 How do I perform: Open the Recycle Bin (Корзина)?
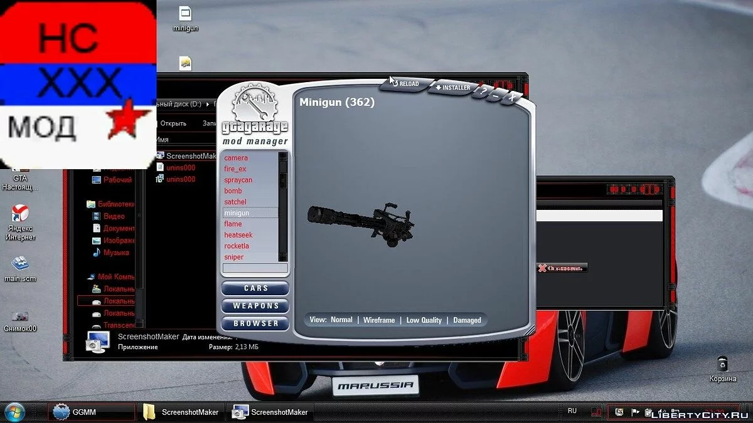click(x=723, y=365)
